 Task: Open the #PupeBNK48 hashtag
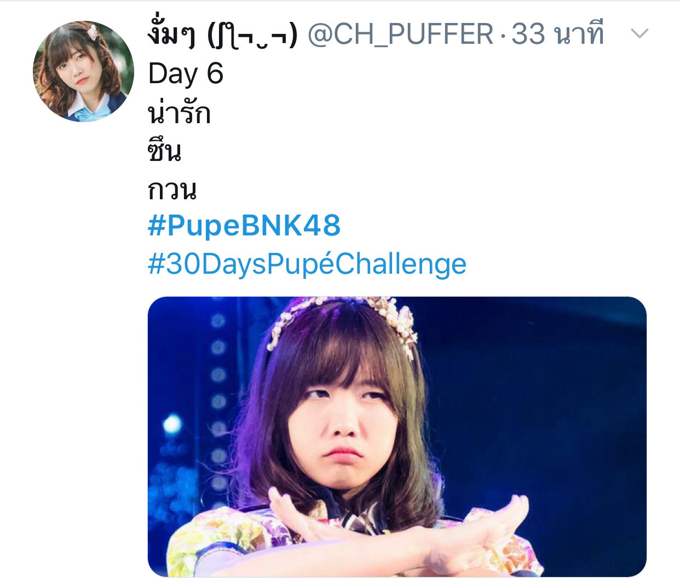[x=244, y=226]
